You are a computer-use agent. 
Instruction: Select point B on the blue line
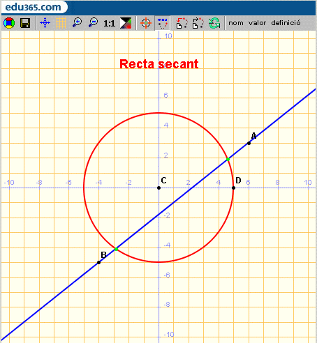[x=98, y=262]
